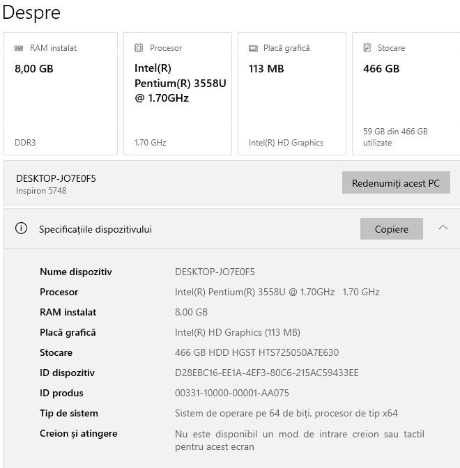Image resolution: width=460 pixels, height=468 pixels.
Task: Click the ID produs label
Action: pyautogui.click(x=61, y=393)
